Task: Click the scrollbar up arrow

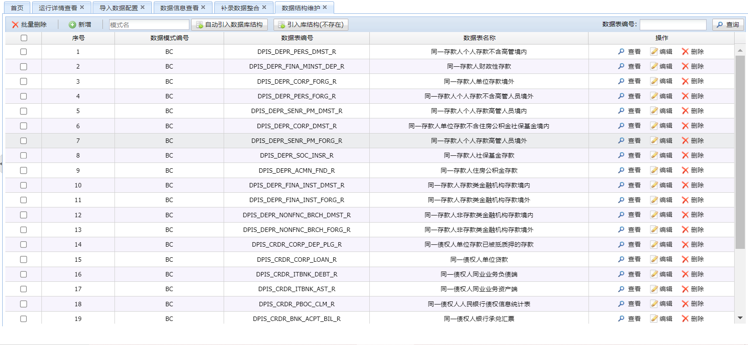Action: pos(740,51)
